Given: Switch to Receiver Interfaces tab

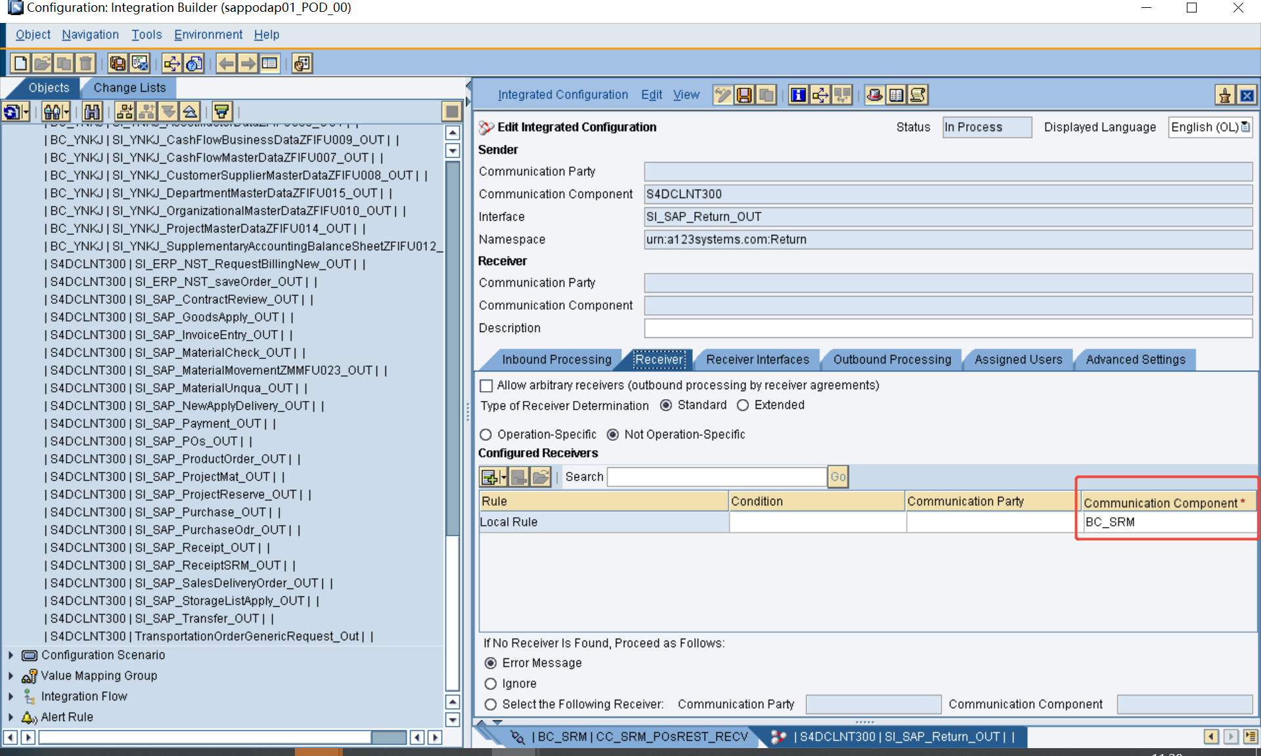Looking at the screenshot, I should tap(757, 360).
